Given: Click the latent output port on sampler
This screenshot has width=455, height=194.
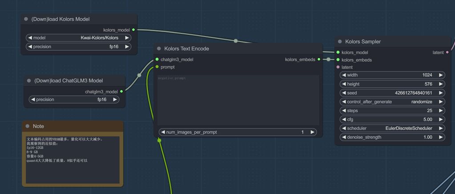Looking at the screenshot, I should coord(447,53).
